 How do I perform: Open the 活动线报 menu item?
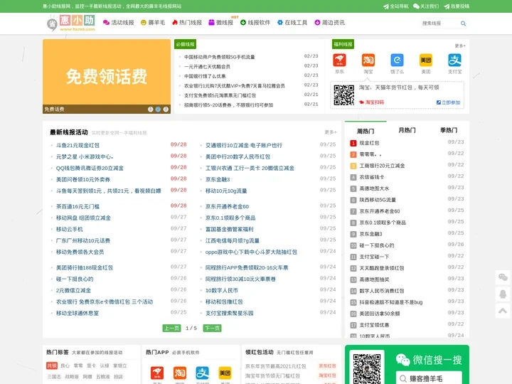click(119, 23)
